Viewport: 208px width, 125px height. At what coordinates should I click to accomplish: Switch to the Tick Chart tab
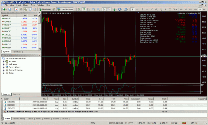pyautogui.click(x=16, y=52)
